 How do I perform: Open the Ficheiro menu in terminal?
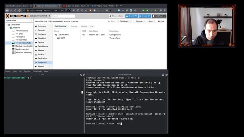[x=8, y=71]
